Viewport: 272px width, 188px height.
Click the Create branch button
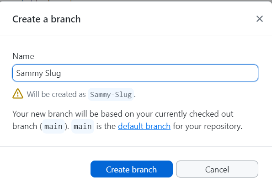[132, 169]
